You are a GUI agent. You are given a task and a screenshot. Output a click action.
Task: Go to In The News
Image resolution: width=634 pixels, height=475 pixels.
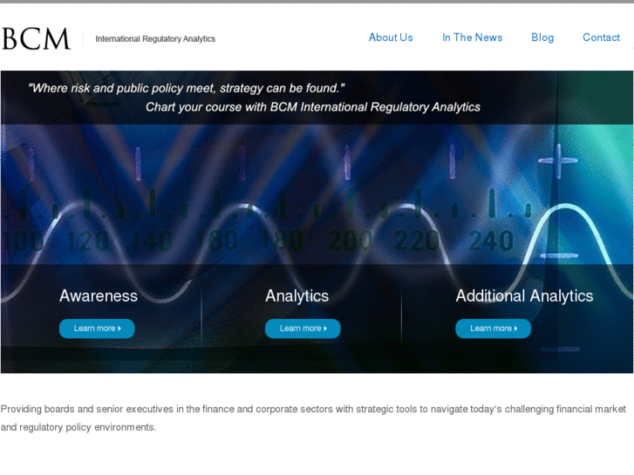click(472, 37)
